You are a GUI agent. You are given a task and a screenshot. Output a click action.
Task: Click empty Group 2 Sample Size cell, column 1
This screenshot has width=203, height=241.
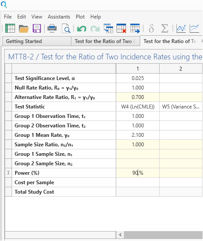click(138, 164)
